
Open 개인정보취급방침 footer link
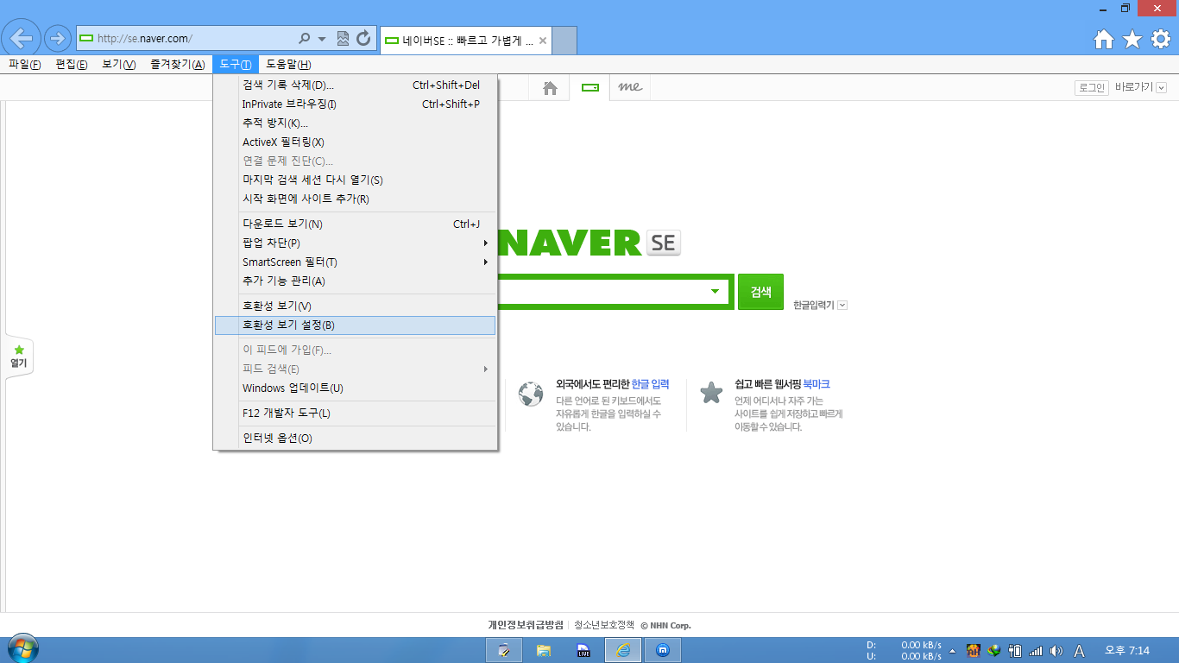coord(525,625)
